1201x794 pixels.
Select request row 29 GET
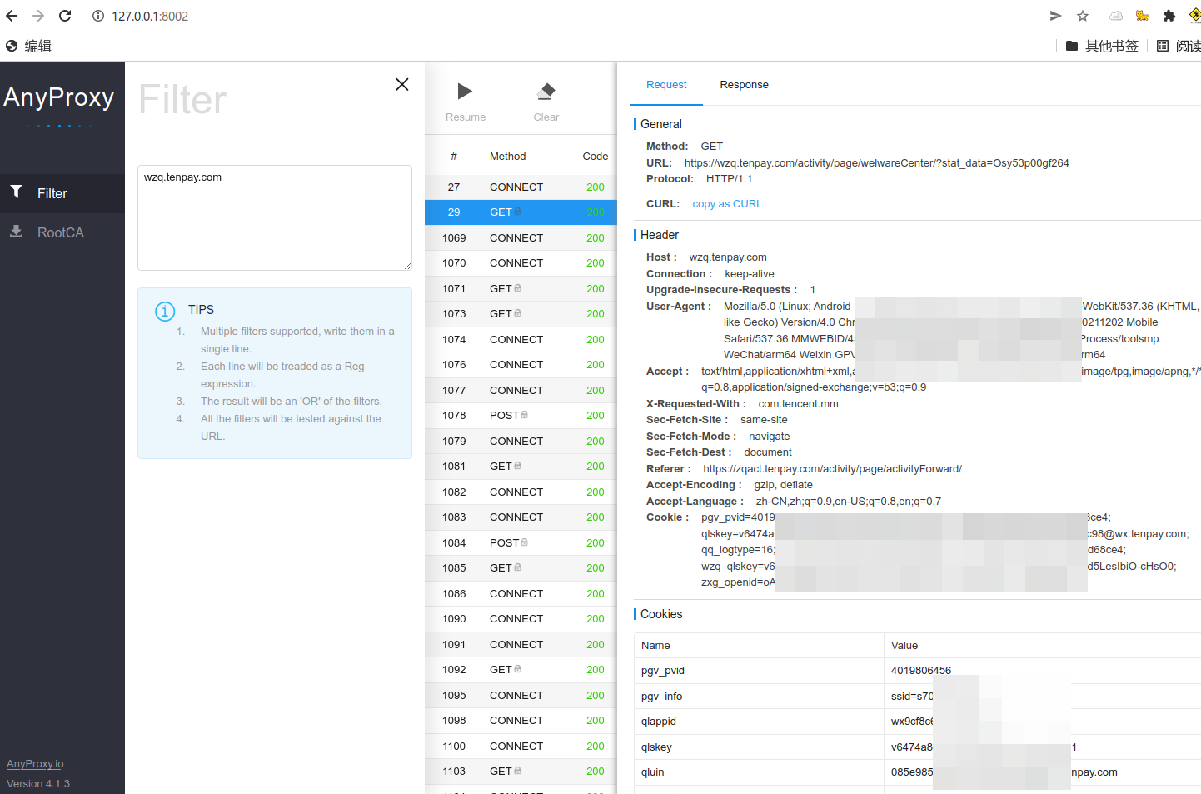pyautogui.click(x=521, y=212)
